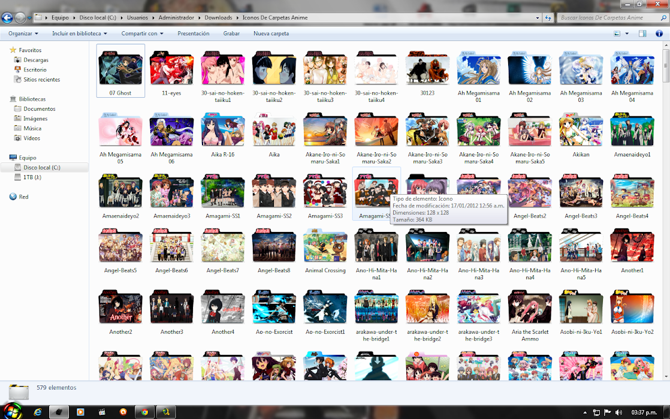Open the view options dropdown arrow
Image resolution: width=670 pixels, height=419 pixels.
pos(627,34)
